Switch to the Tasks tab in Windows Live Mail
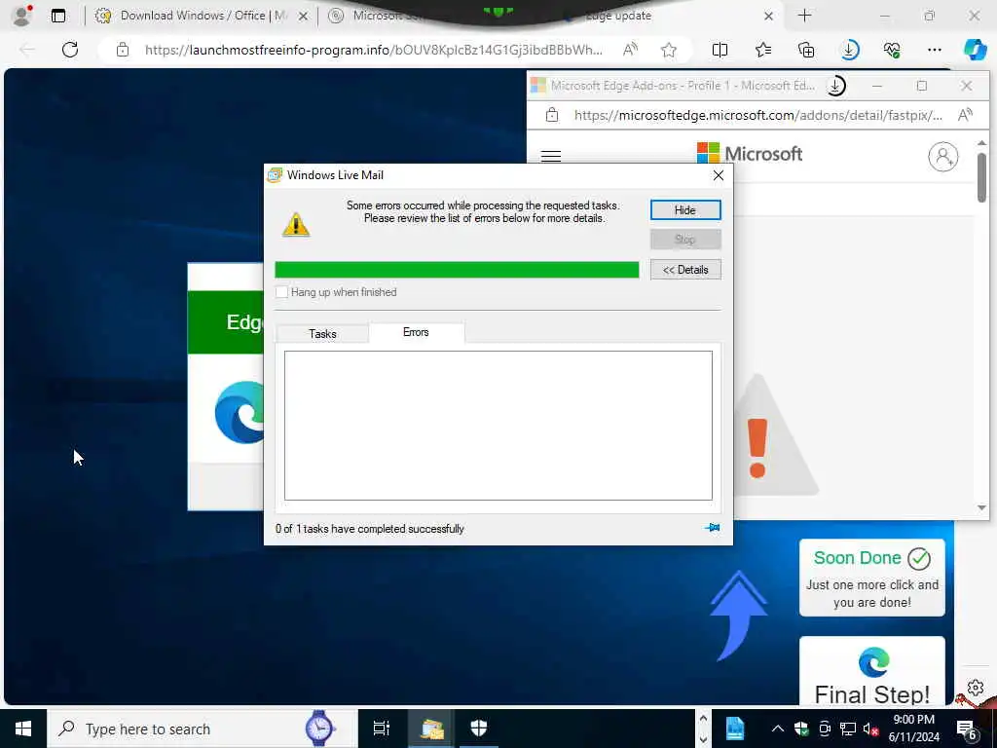Viewport: 997px width, 748px height. [322, 333]
